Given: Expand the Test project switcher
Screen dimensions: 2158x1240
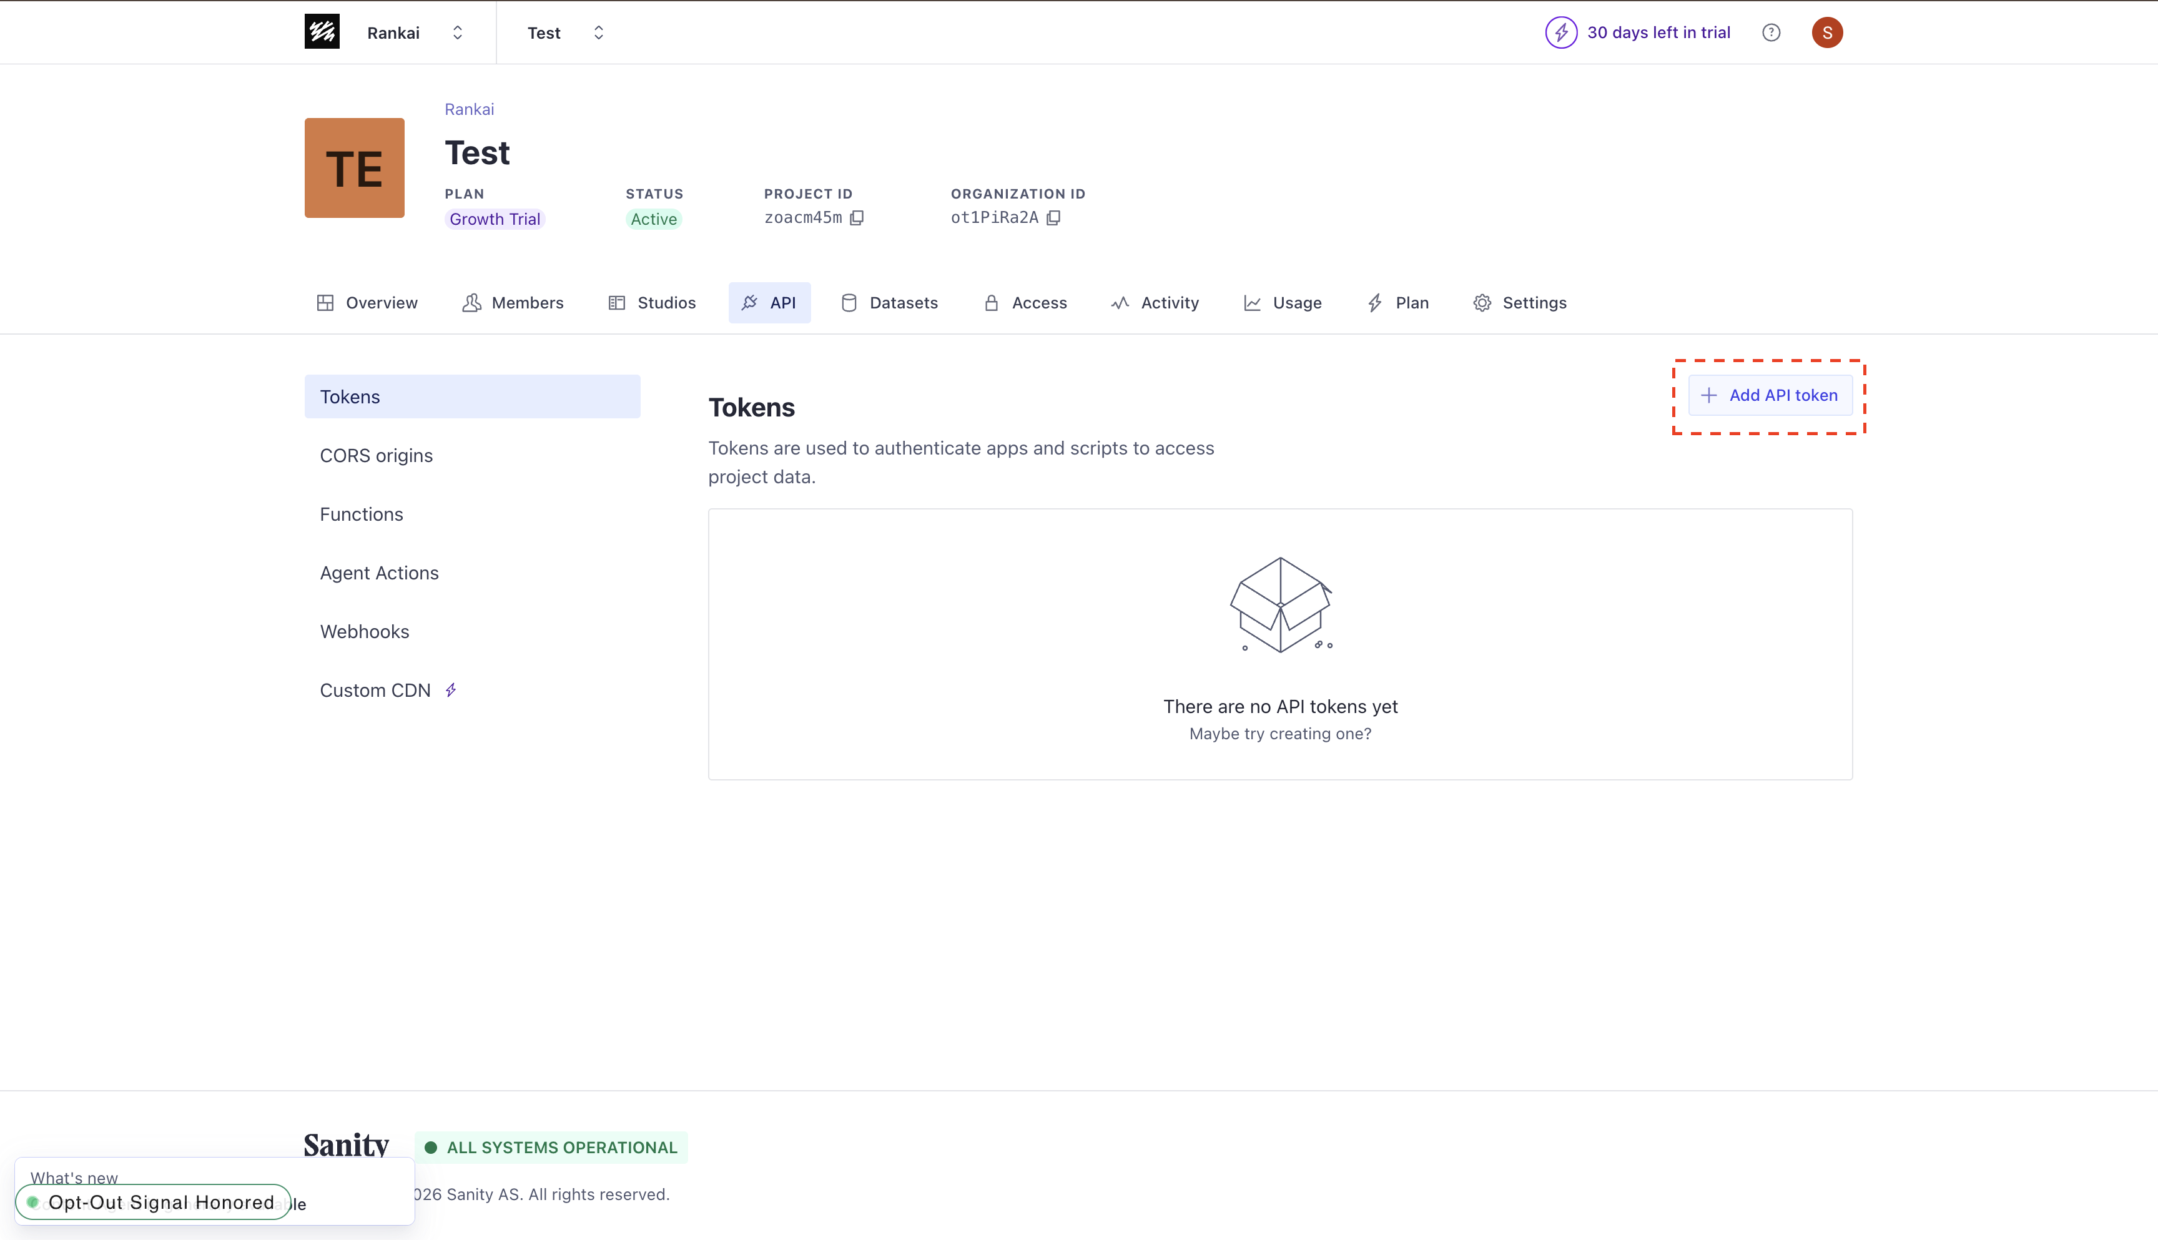Looking at the screenshot, I should [599, 32].
